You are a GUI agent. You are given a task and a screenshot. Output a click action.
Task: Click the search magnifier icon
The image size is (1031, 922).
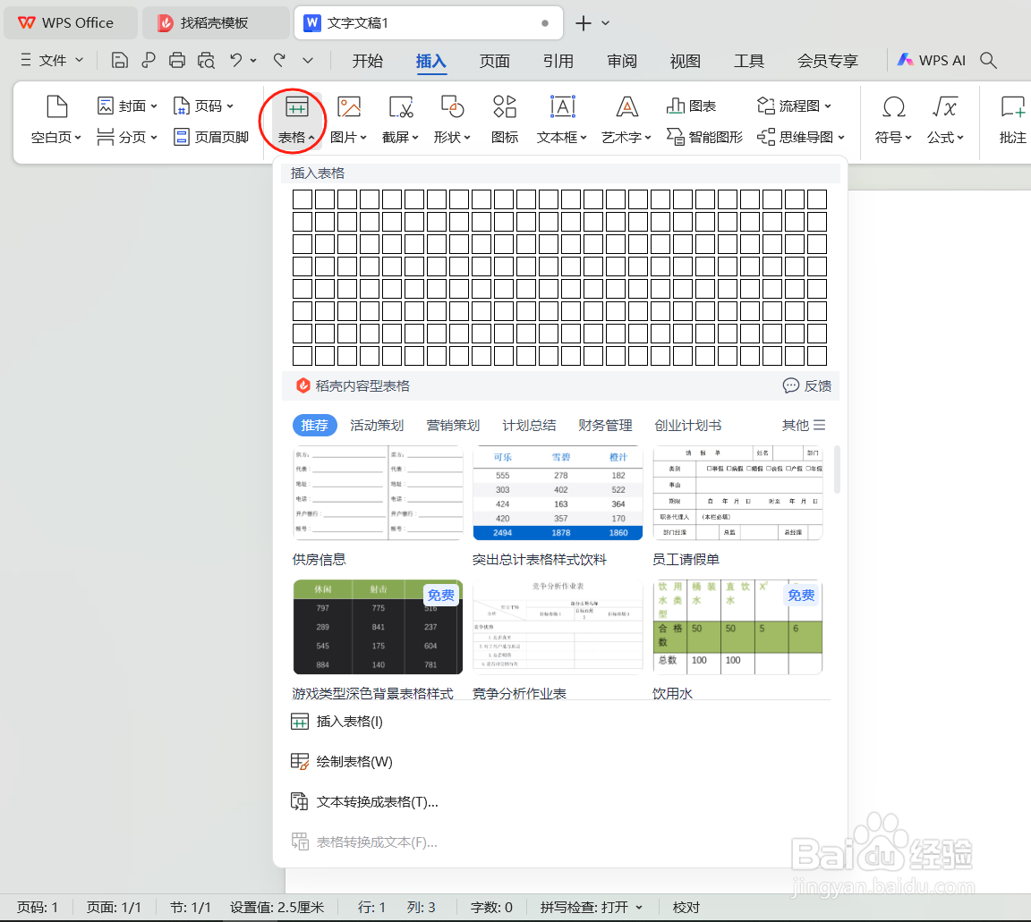click(x=988, y=61)
